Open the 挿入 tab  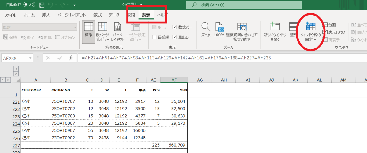click(46, 15)
